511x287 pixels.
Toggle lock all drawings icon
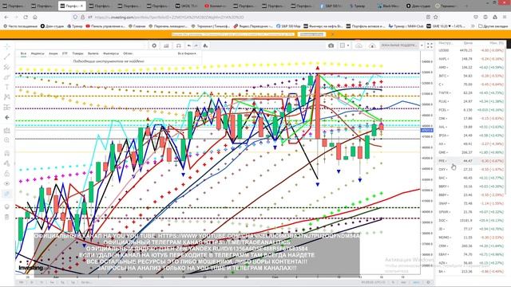pyautogui.click(x=7, y=174)
